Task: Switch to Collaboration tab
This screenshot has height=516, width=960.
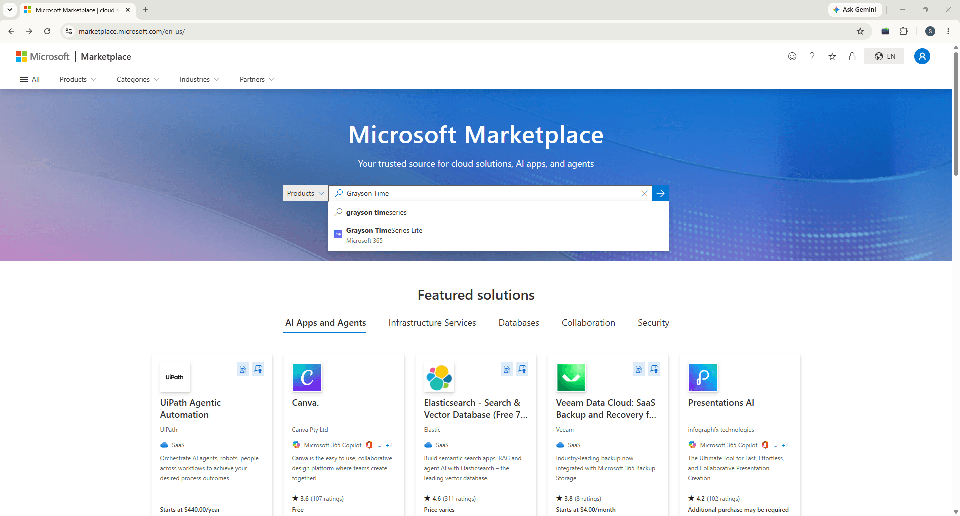Action: [588, 323]
